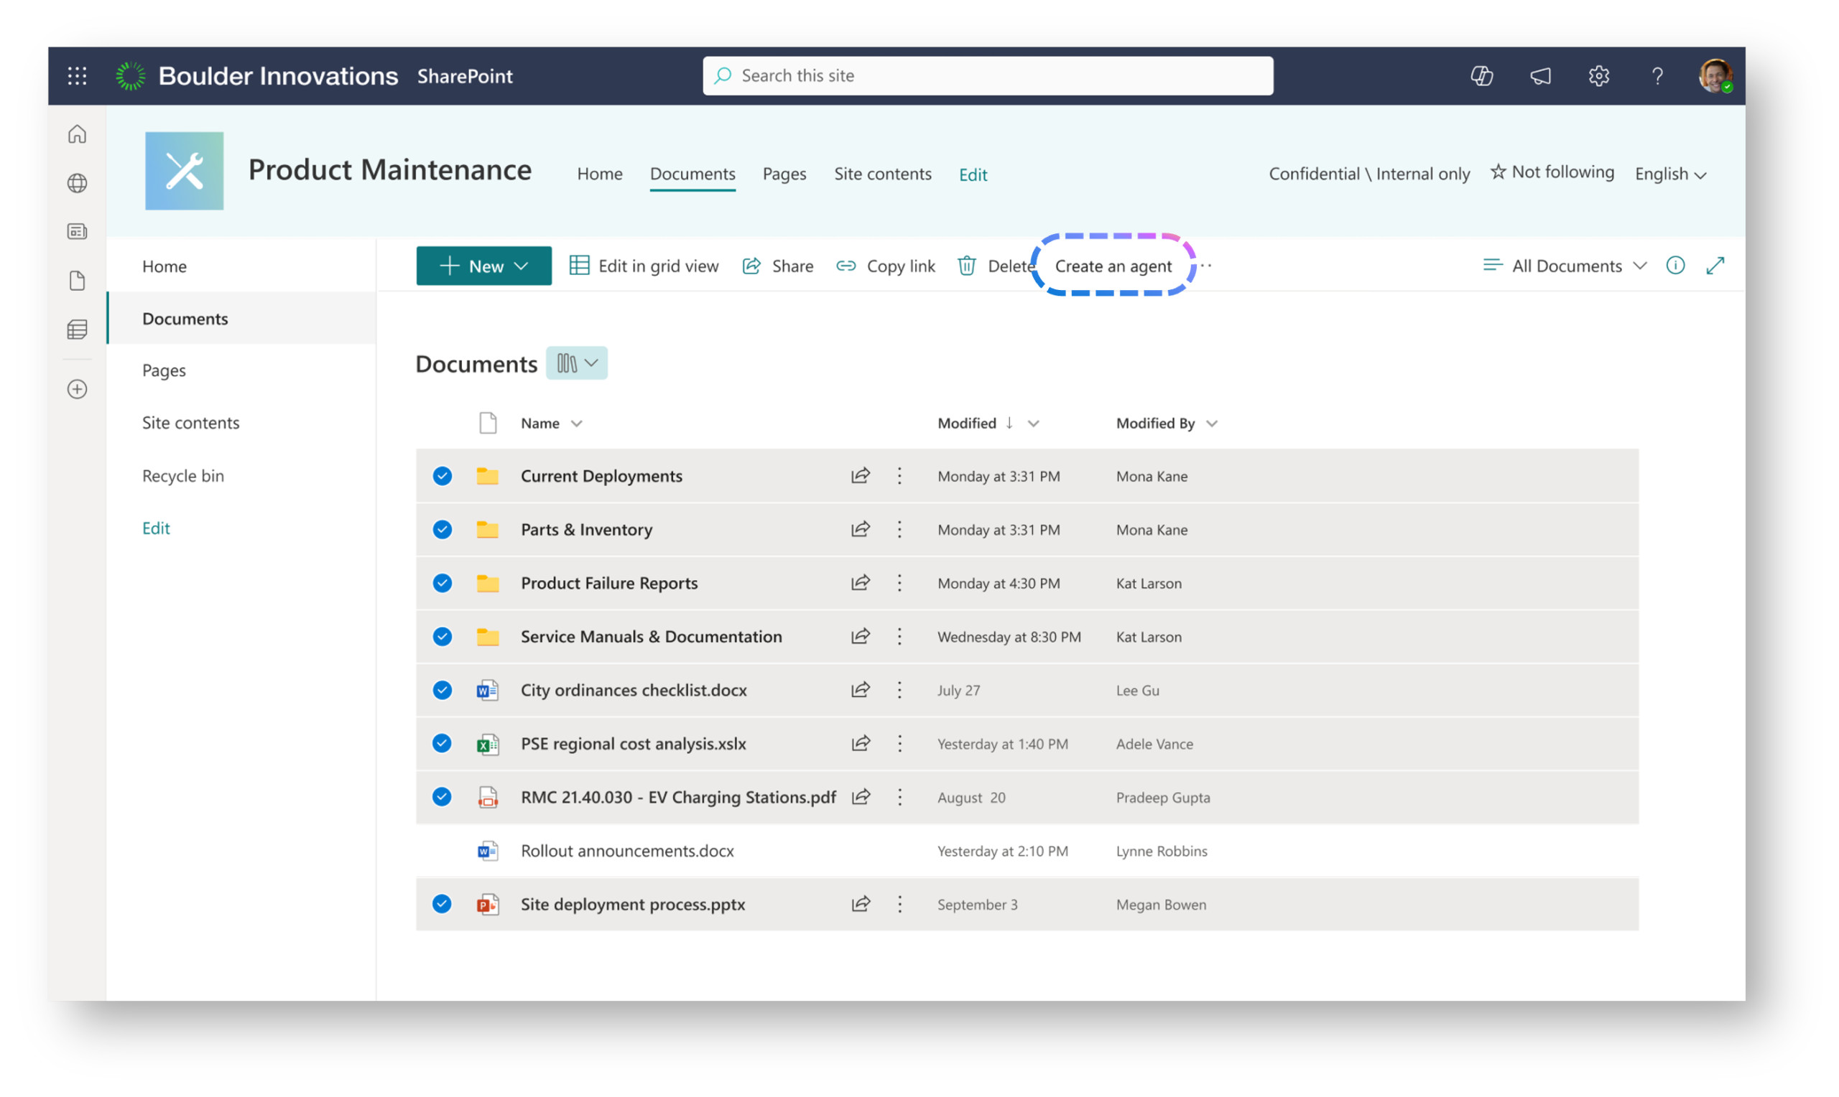Uncheck RMC 21.40.030 EV Charging Stations.pdf
The width and height of the screenshot is (1839, 1097).
click(x=443, y=796)
